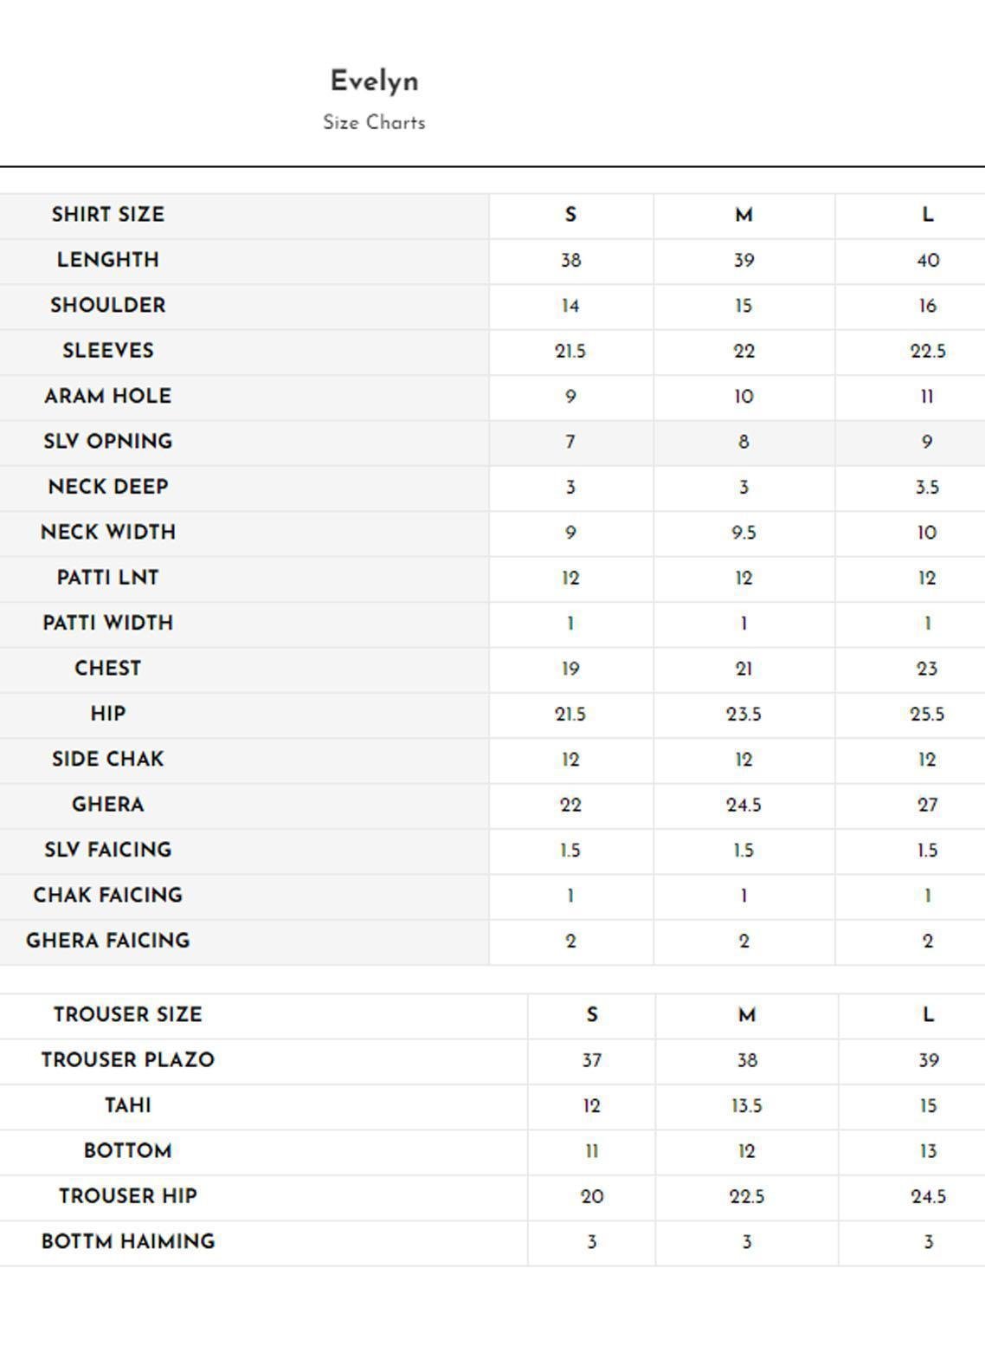Select the GHERA row label
985x1372 pixels.
[108, 805]
